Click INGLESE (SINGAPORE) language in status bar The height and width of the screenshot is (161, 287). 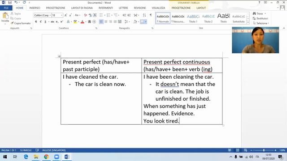tap(54, 150)
